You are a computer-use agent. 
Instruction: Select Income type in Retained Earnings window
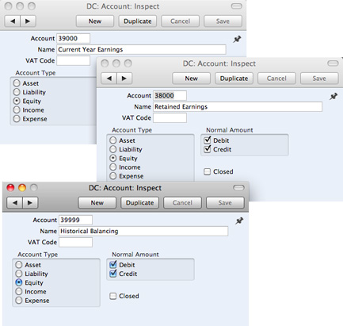coord(112,167)
